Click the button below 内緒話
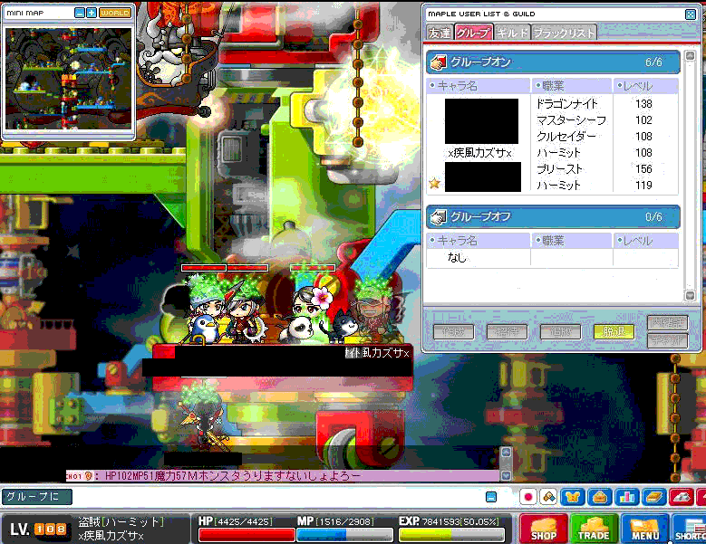The width and height of the screenshot is (706, 544). click(668, 340)
